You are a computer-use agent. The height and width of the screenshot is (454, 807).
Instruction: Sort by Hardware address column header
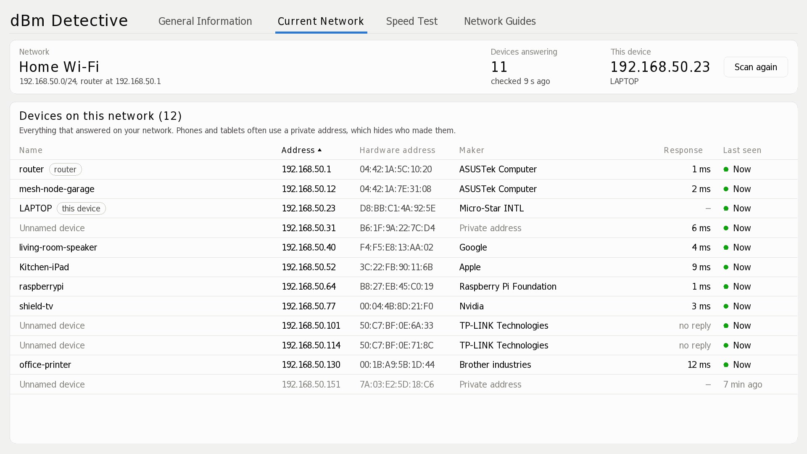pos(397,150)
